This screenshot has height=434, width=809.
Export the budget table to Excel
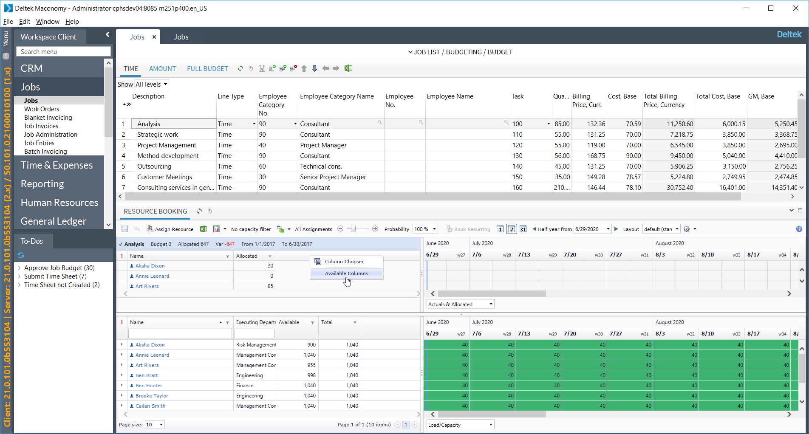point(348,68)
